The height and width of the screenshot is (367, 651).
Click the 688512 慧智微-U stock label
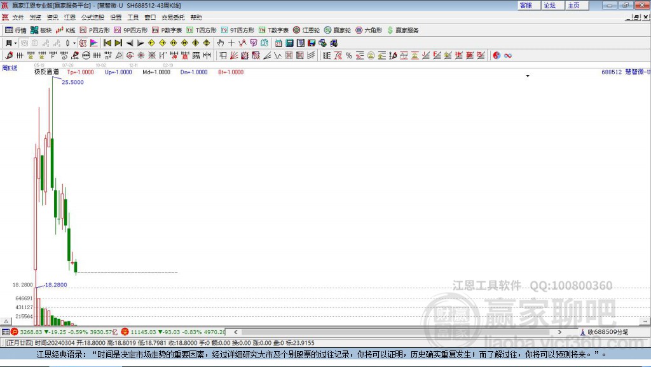coord(626,72)
